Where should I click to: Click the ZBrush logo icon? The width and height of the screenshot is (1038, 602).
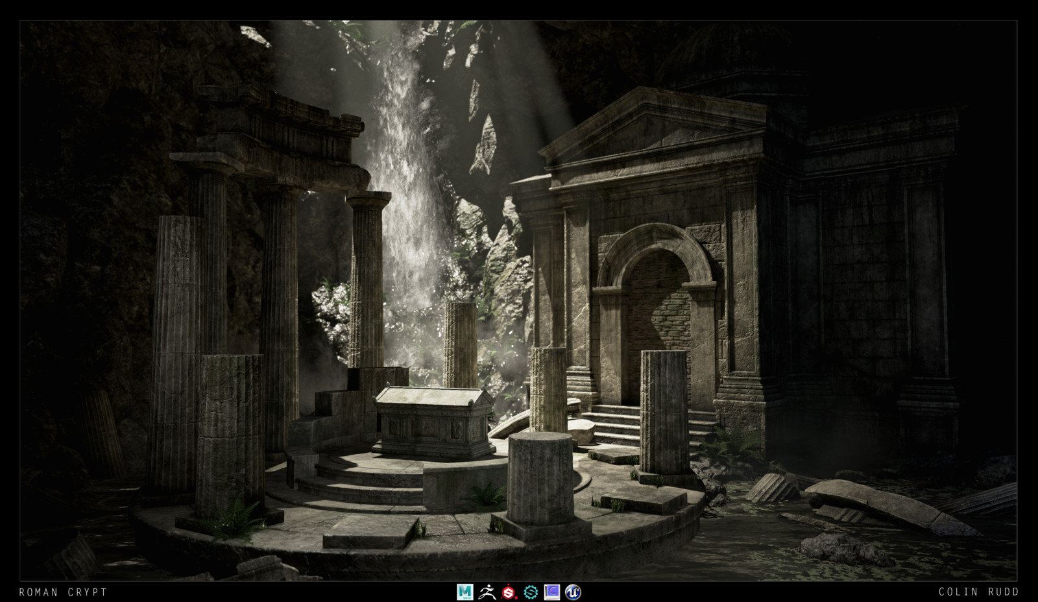(487, 592)
